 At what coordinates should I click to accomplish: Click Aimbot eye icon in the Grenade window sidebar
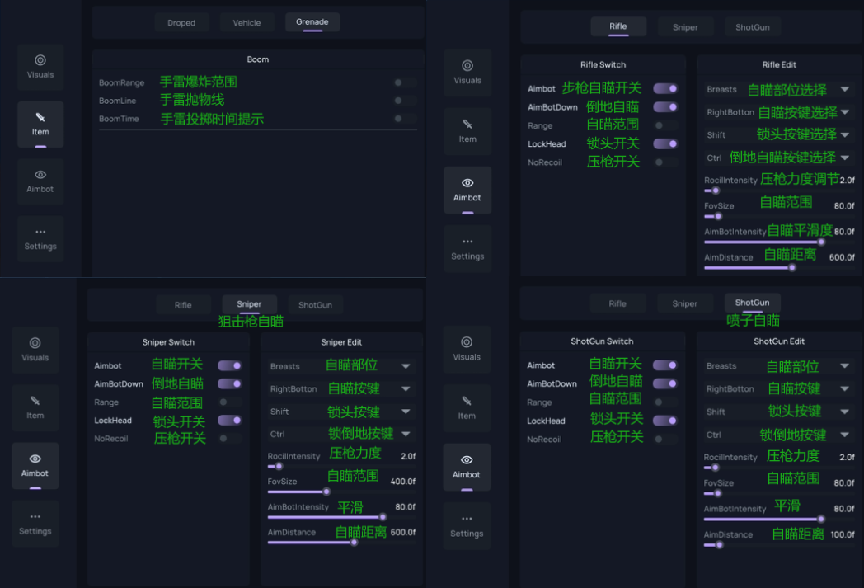coord(40,180)
